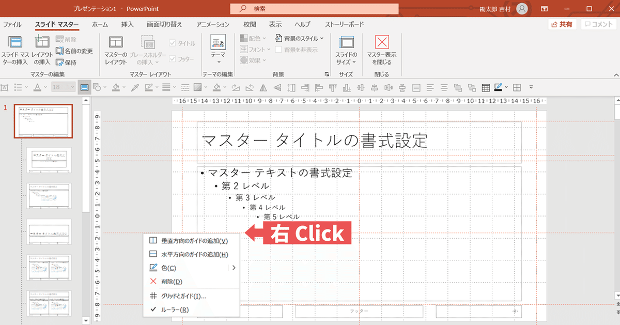
Task: Open the ストーリーボード tab
Action: coord(344,24)
